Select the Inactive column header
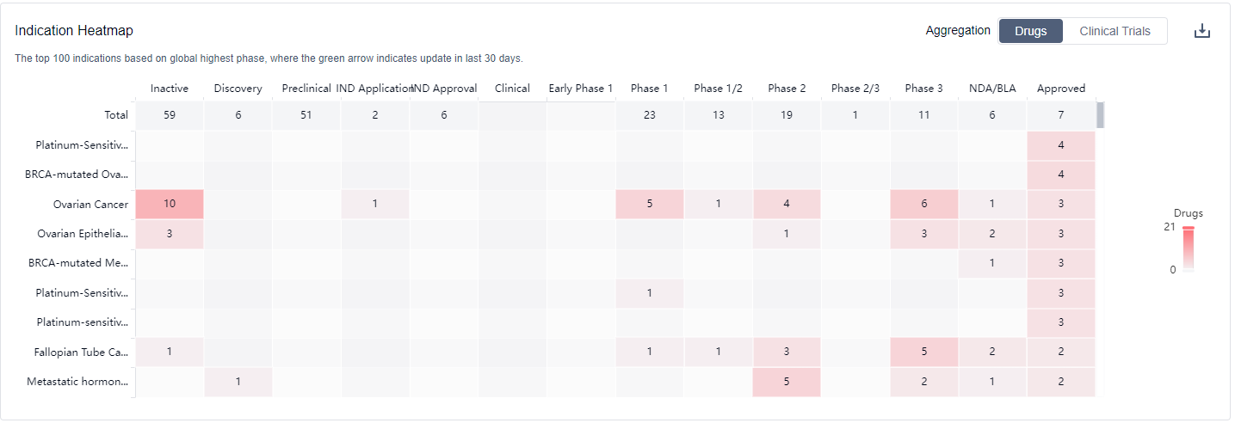 click(170, 88)
